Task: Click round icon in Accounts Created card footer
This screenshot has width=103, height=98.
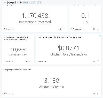Action: tap(94, 94)
